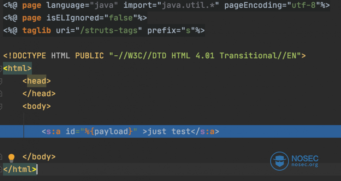
Task: Click the 'taglib' directive keyword
Action: 37,31
